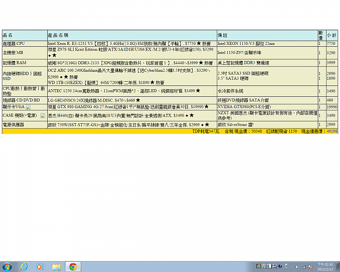
Task: Click the 威剛 8G*2(16G) DDR3-2133 product text
Action: (130, 63)
